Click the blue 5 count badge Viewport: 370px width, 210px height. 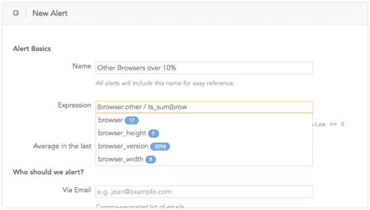coord(153,133)
